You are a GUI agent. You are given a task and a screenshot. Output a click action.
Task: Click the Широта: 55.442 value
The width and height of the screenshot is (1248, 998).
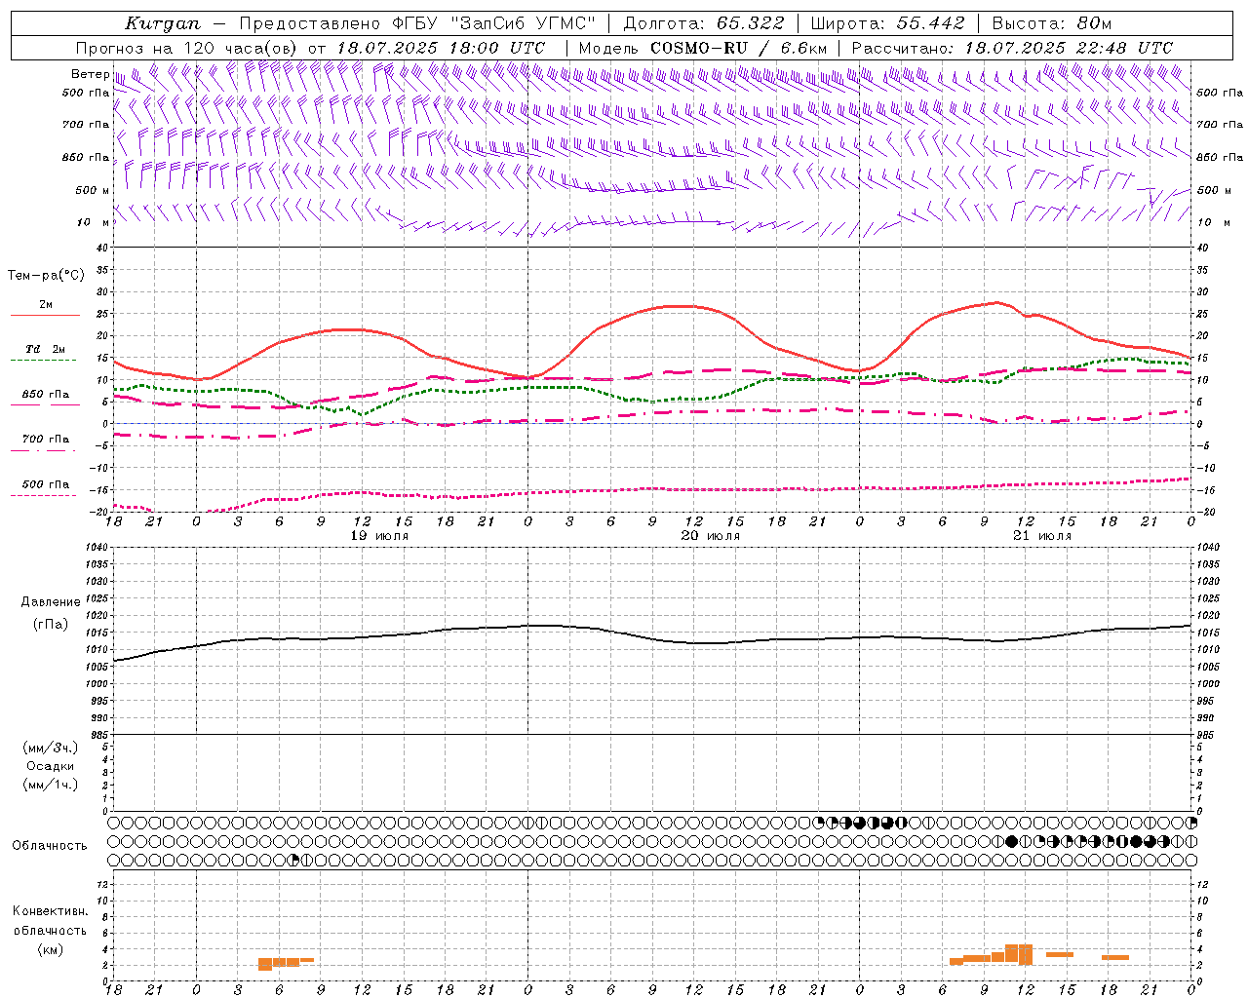[887, 23]
